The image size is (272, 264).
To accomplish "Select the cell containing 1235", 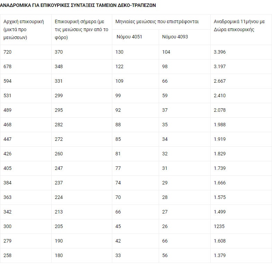I will click(219, 226).
